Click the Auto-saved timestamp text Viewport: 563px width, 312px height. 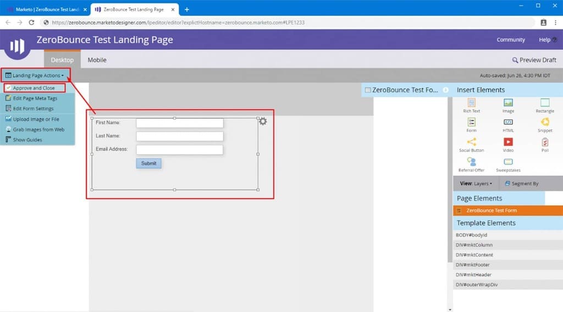(515, 76)
